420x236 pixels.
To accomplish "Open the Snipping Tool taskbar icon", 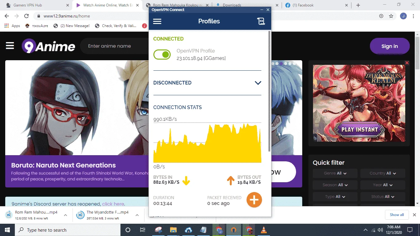I will pos(158,230).
